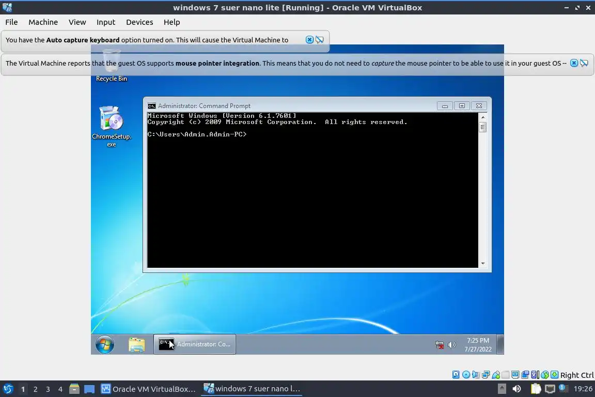The height and width of the screenshot is (397, 595).
Task: Select the ChromeSetup.exe desktop icon
Action: pos(111,127)
